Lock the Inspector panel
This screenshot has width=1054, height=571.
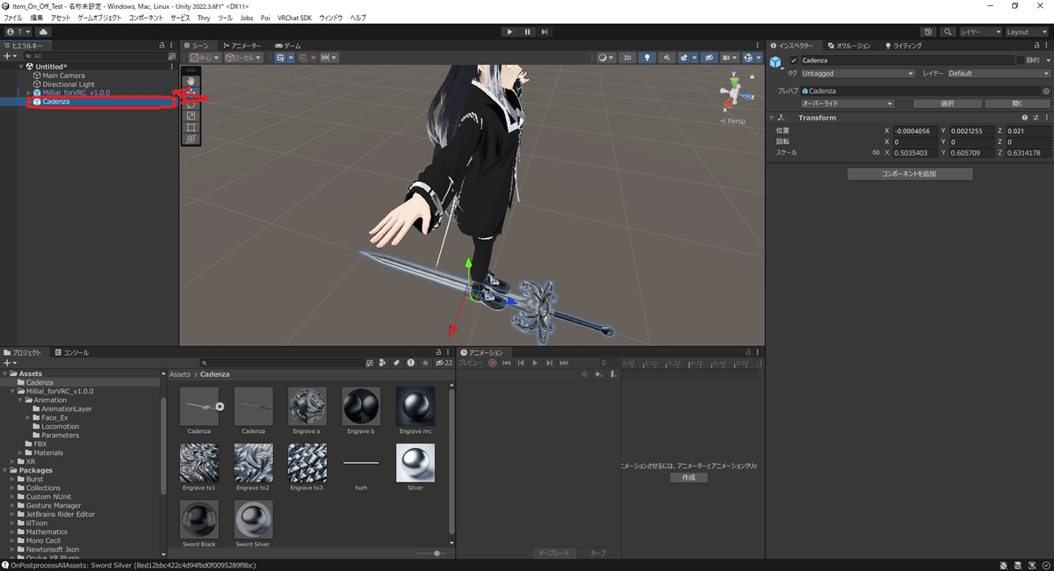coord(1037,45)
